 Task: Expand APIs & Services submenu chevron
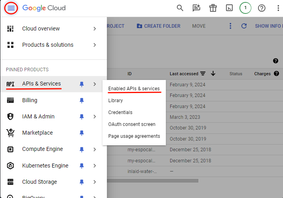[x=95, y=84]
